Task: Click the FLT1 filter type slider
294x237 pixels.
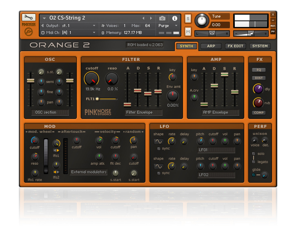Action: [x=107, y=99]
